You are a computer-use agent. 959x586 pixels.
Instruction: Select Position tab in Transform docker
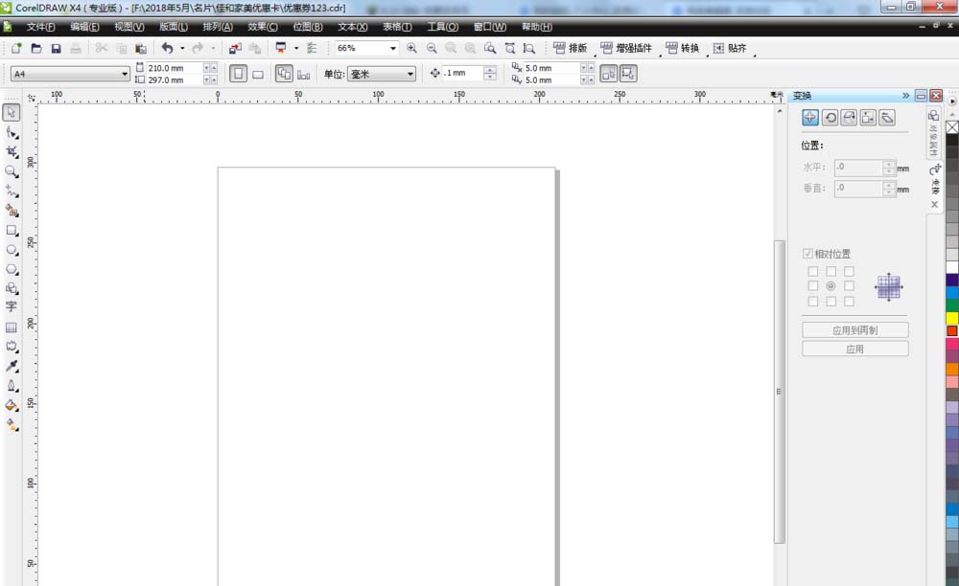pyautogui.click(x=810, y=117)
